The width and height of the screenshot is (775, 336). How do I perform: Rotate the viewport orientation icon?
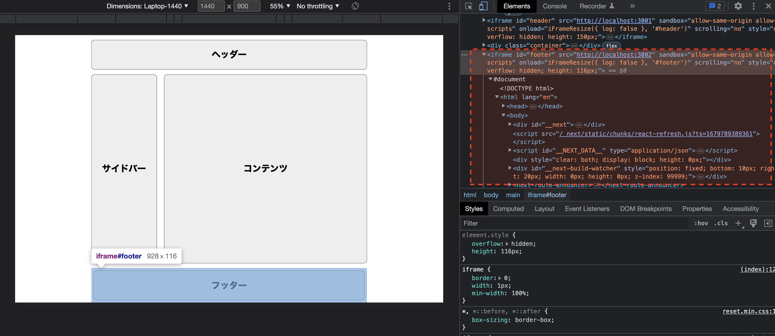pos(355,6)
